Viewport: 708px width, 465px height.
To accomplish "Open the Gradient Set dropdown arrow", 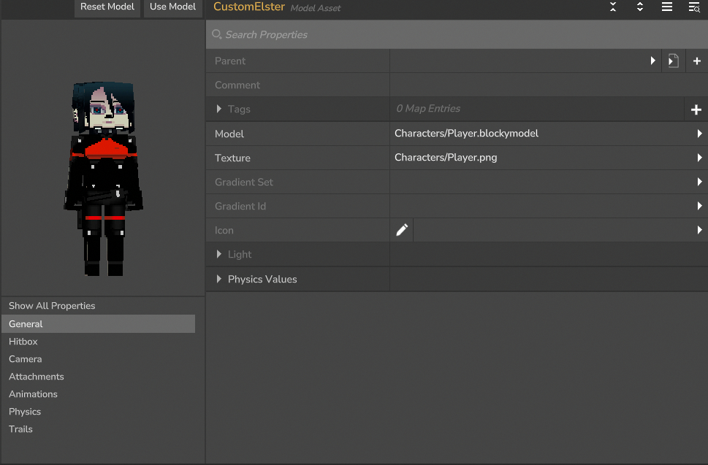I will coord(699,182).
